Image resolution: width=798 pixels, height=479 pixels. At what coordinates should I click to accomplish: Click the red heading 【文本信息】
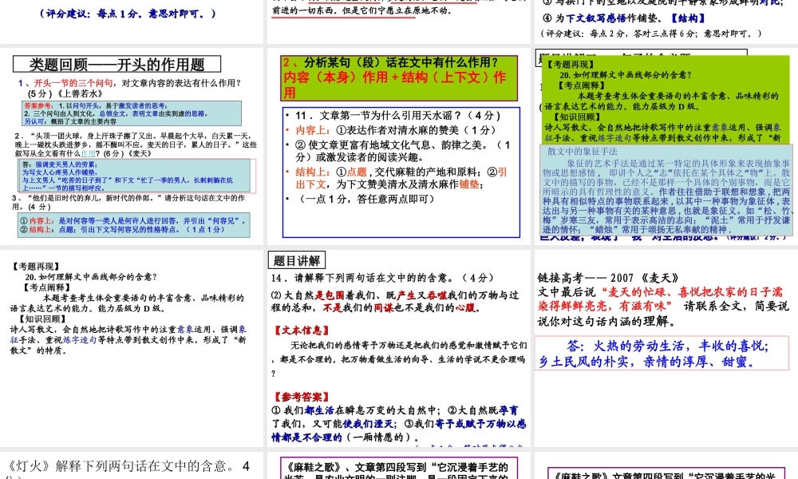(302, 331)
